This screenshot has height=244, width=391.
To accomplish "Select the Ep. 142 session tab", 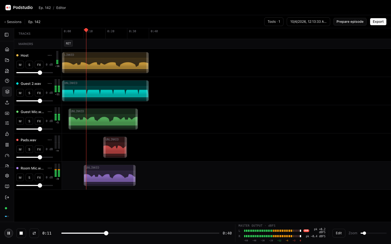I will coord(34,22).
